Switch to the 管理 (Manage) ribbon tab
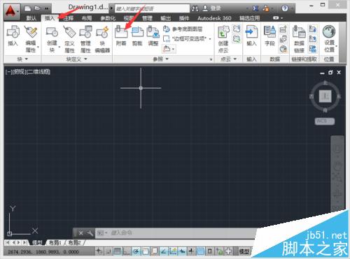Image resolution: width=350 pixels, height=259 pixels. [147, 18]
